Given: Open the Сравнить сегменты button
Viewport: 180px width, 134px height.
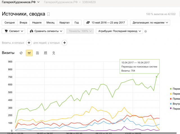Looking at the screenshot, I should coord(46,31).
